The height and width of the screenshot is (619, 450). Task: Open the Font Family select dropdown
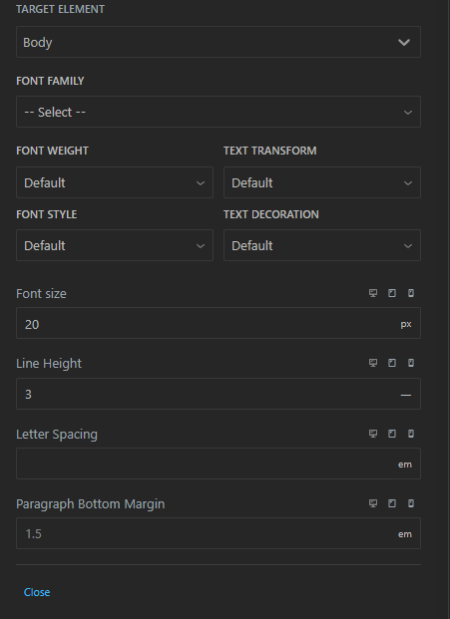(219, 112)
